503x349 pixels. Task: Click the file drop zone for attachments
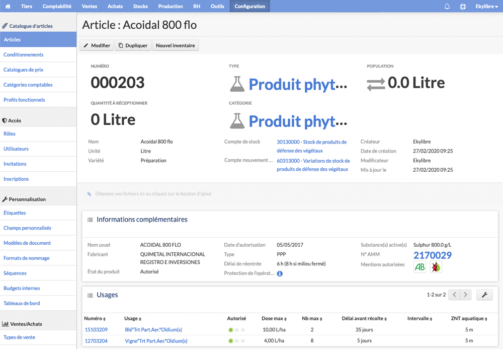pyautogui.click(x=290, y=194)
